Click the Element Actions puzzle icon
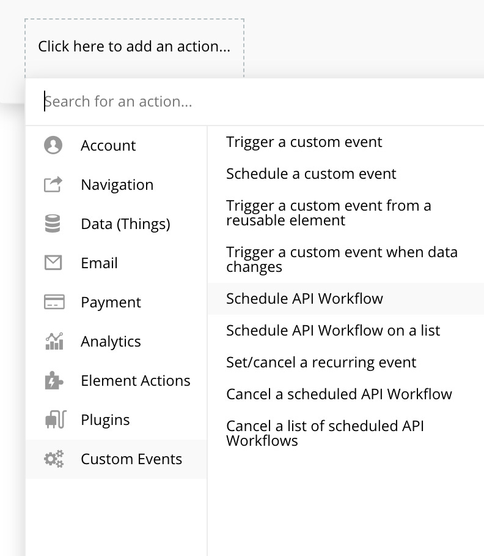Viewport: 484px width, 556px height. (54, 380)
